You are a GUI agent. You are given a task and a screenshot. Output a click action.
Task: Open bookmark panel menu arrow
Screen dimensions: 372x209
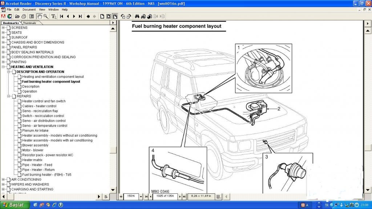(x=113, y=23)
